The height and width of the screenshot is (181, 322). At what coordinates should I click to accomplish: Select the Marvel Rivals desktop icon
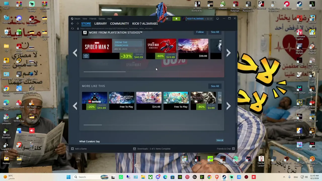pyautogui.click(x=299, y=104)
